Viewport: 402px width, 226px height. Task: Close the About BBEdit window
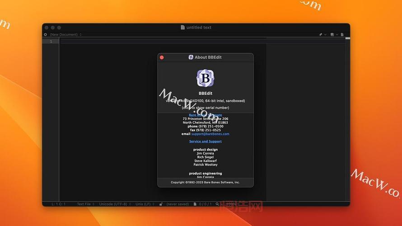point(162,57)
